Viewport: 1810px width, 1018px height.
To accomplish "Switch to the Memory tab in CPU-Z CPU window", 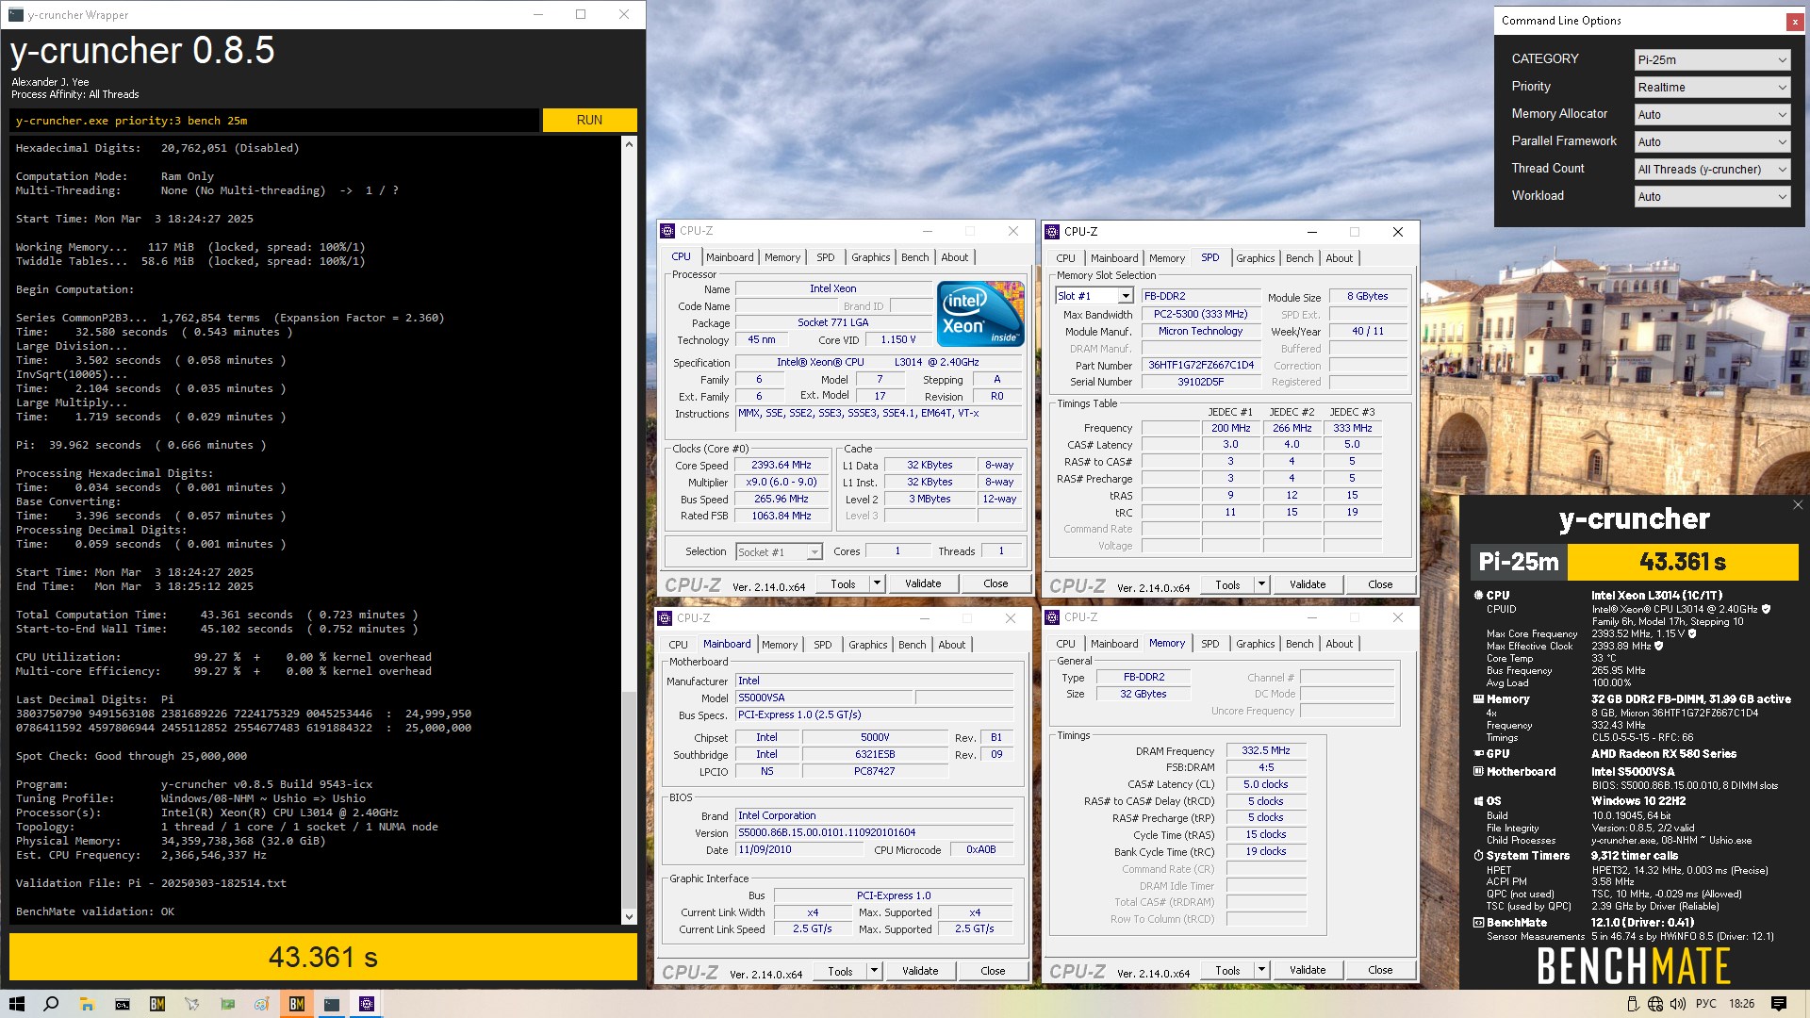I will tap(782, 257).
